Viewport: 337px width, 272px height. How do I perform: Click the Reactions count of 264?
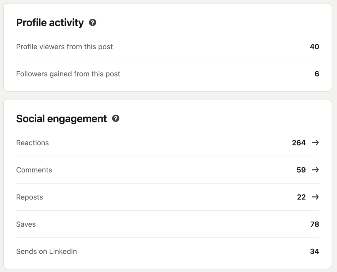[298, 143]
